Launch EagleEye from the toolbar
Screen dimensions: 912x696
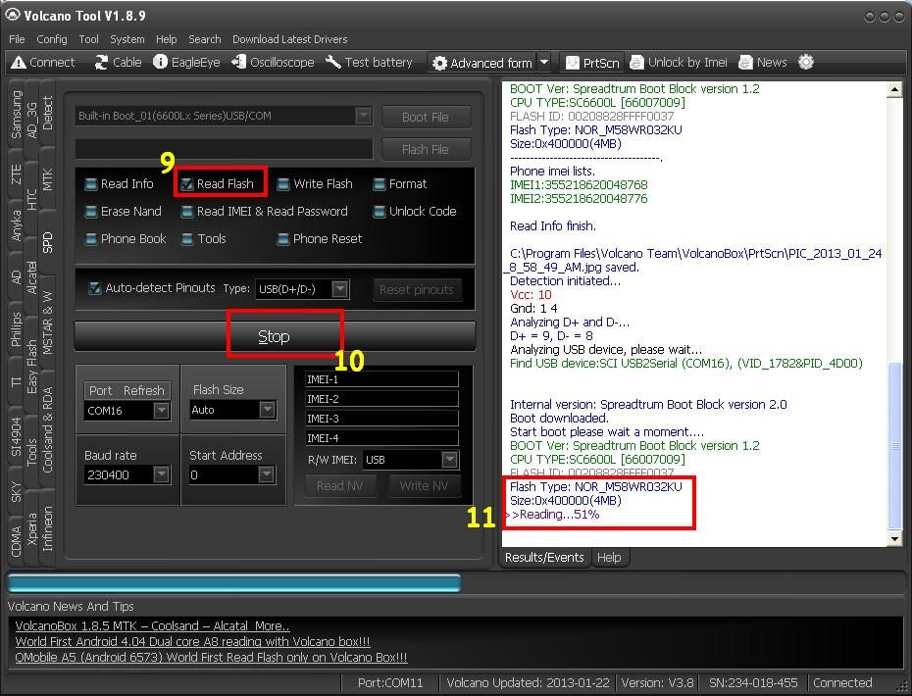(x=161, y=62)
